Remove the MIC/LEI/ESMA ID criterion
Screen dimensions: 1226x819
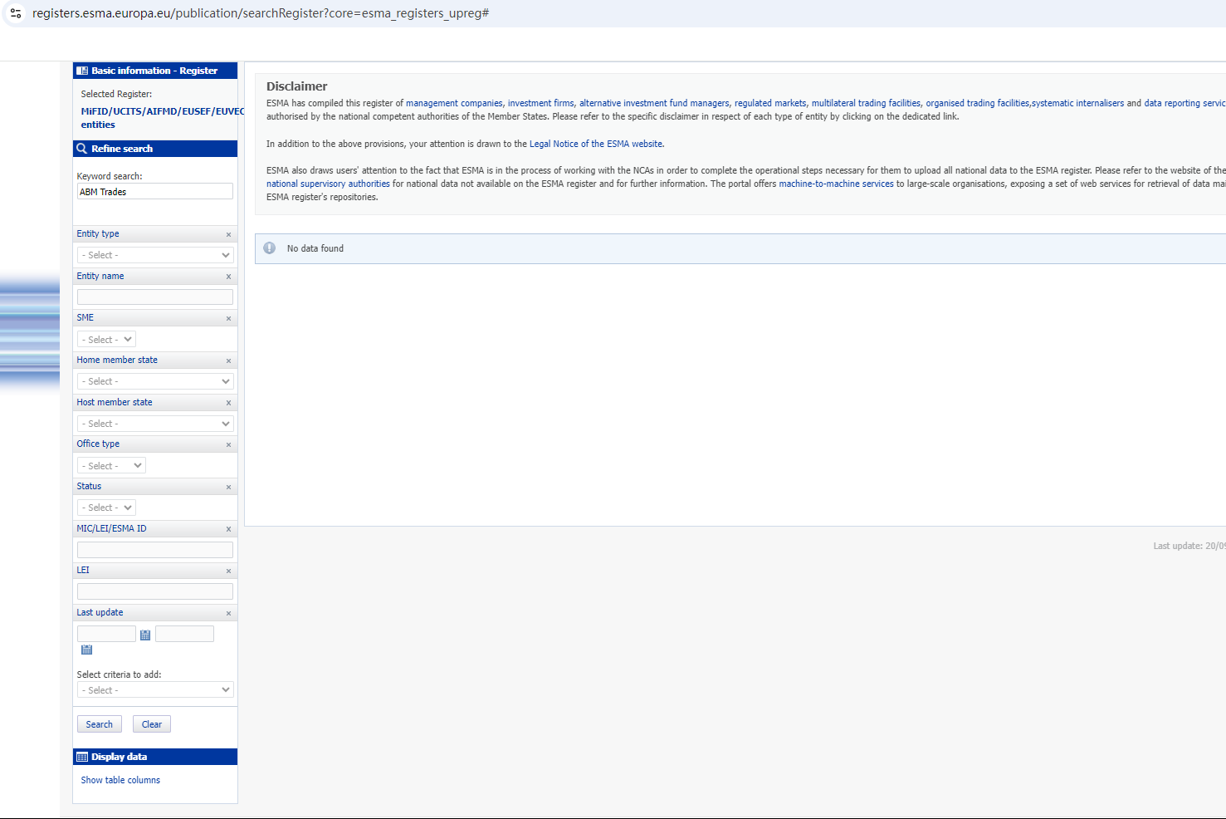pyautogui.click(x=228, y=529)
